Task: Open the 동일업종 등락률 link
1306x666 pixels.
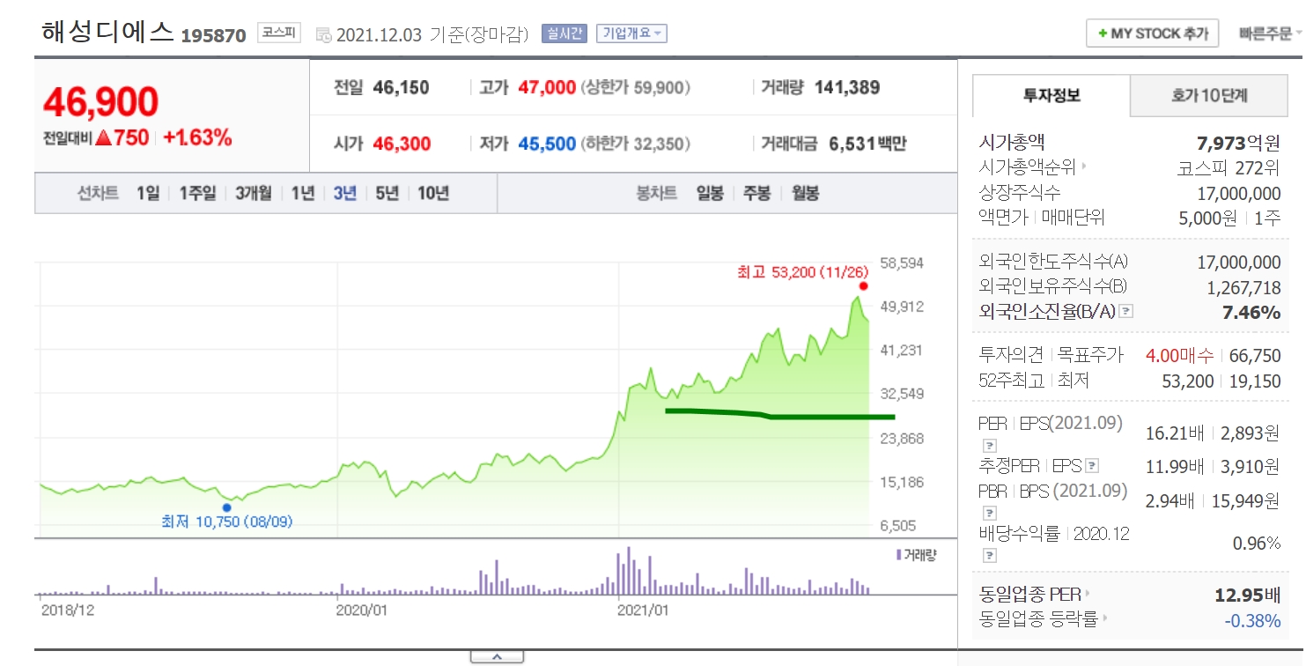Action: (1038, 619)
